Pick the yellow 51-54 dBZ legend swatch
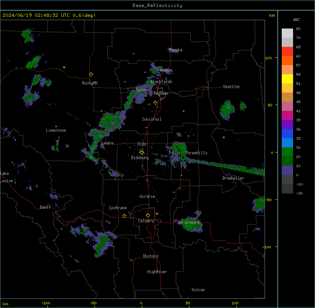315x308 pixels. pos(287,79)
